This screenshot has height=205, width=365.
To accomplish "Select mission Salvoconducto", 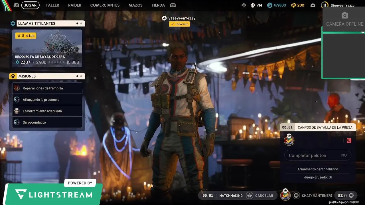I will pyautogui.click(x=47, y=122).
